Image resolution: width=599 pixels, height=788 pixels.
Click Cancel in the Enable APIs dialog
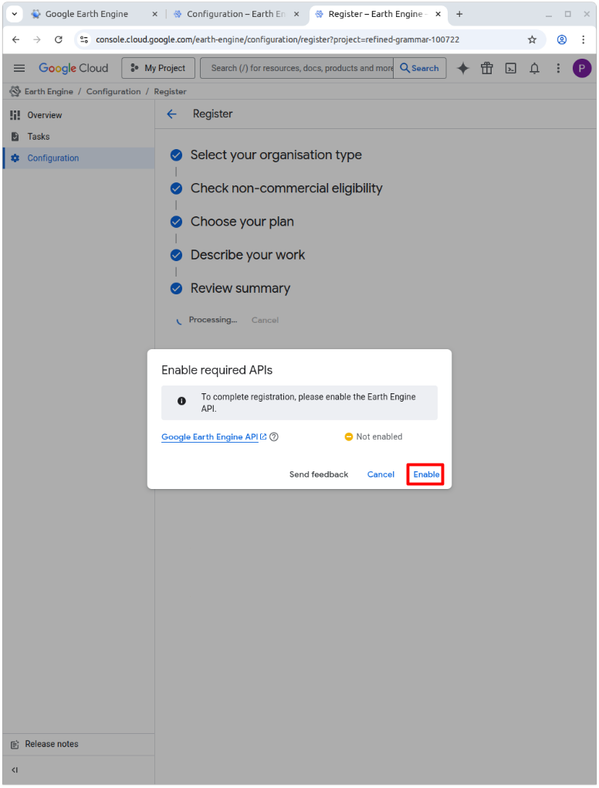381,474
